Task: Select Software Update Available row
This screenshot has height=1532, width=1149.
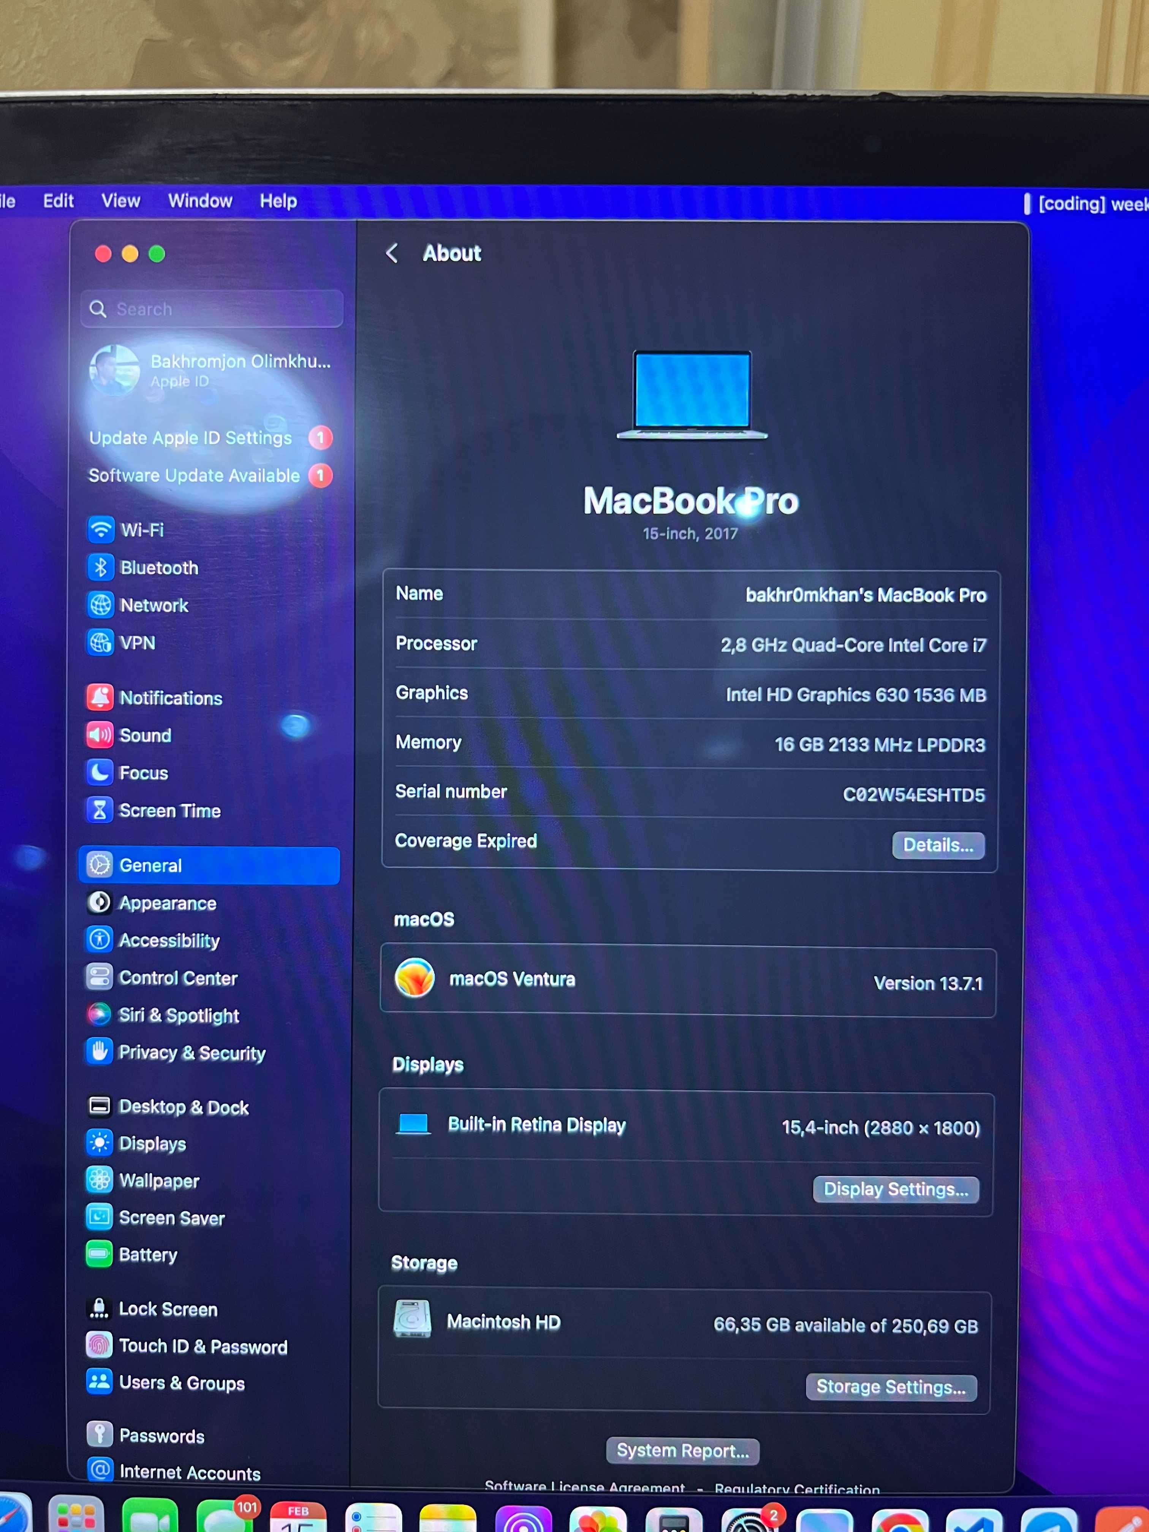Action: click(210, 475)
